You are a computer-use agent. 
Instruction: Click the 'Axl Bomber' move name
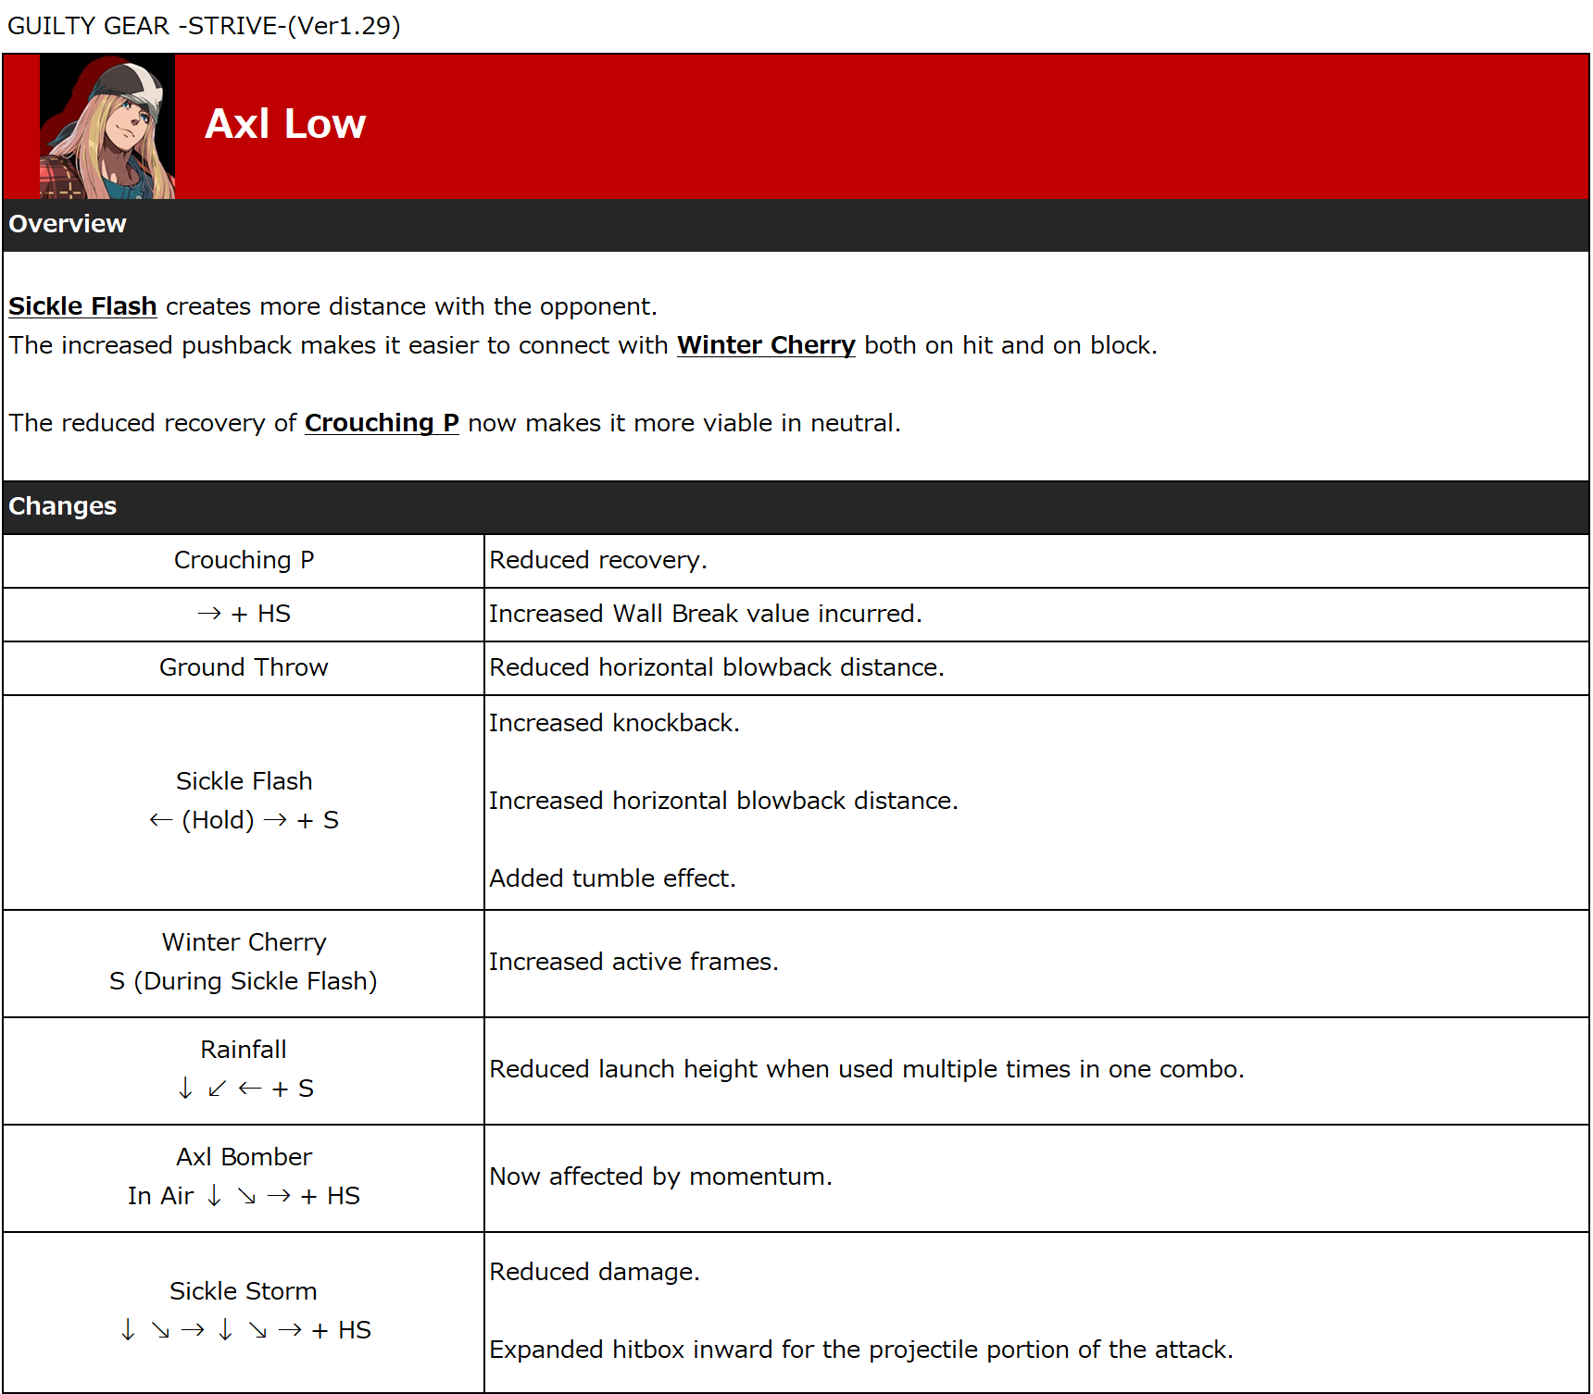[x=244, y=1157]
